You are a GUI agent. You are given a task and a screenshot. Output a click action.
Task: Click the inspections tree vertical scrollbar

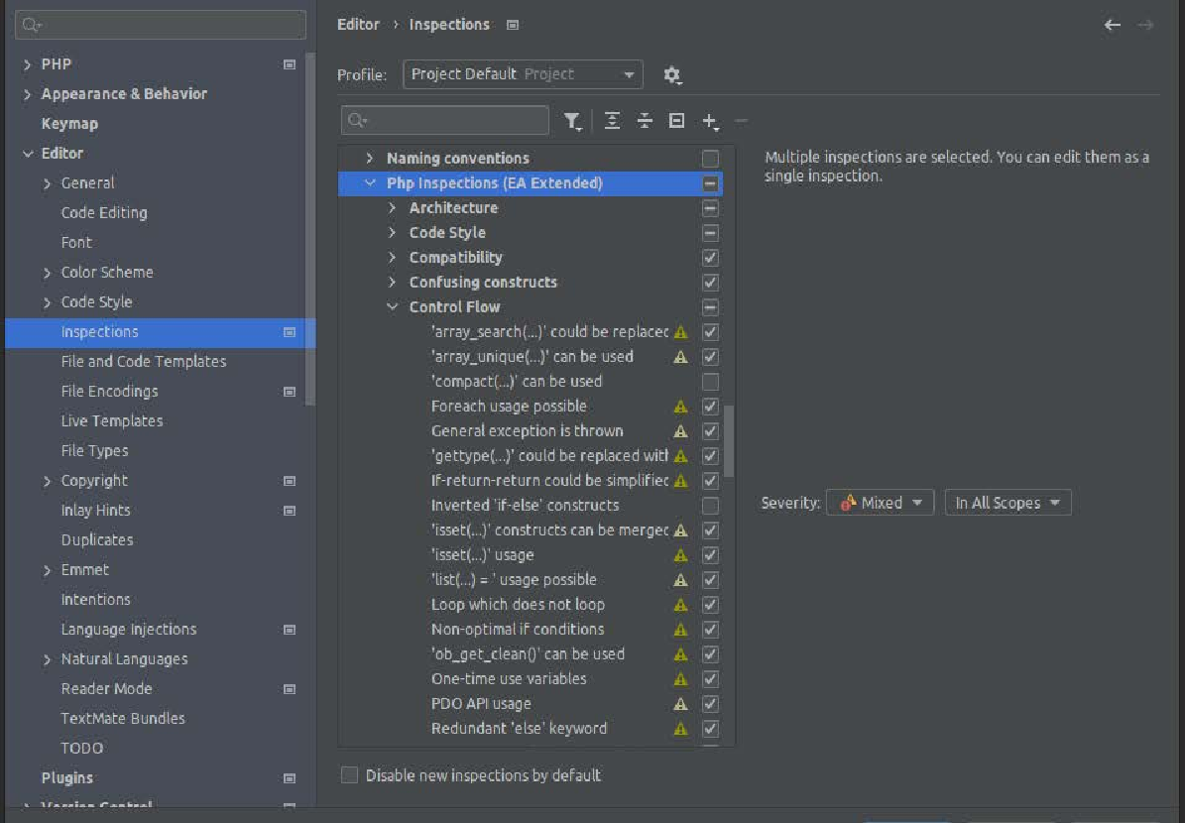tap(729, 441)
